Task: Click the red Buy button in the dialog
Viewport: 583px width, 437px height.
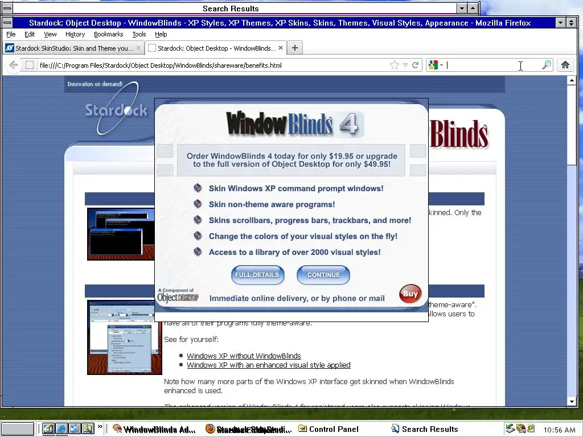Action: pyautogui.click(x=410, y=294)
